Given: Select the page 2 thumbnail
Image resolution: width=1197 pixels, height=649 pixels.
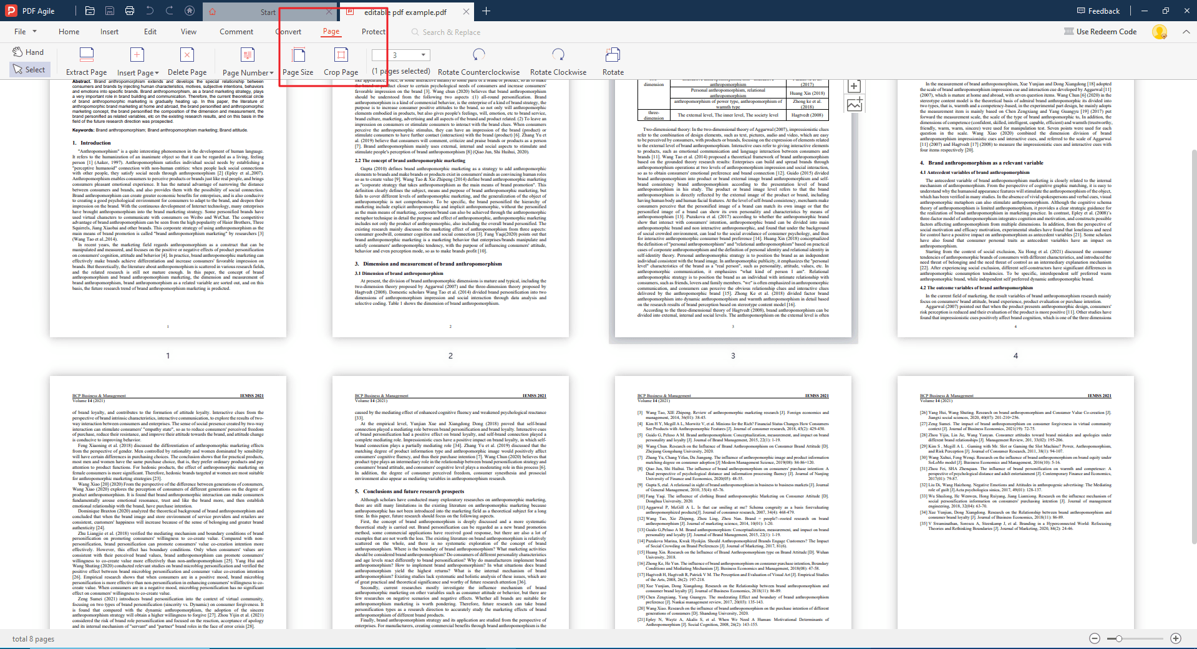Looking at the screenshot, I should 450,208.
